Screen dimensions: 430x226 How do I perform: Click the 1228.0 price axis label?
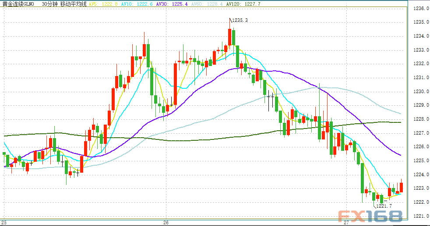click(421, 119)
